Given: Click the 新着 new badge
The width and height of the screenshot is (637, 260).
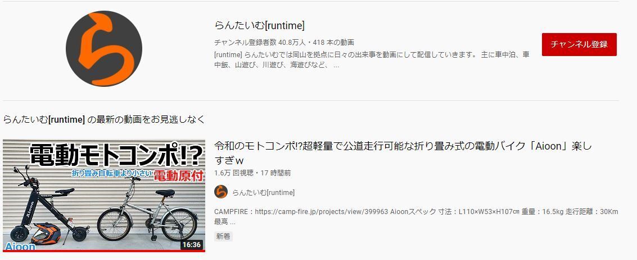Looking at the screenshot, I should tap(223, 236).
